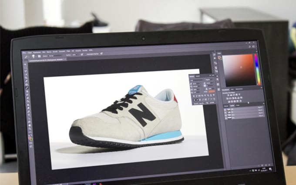Click the foreground color swatch in the Color panel

click(x=219, y=57)
